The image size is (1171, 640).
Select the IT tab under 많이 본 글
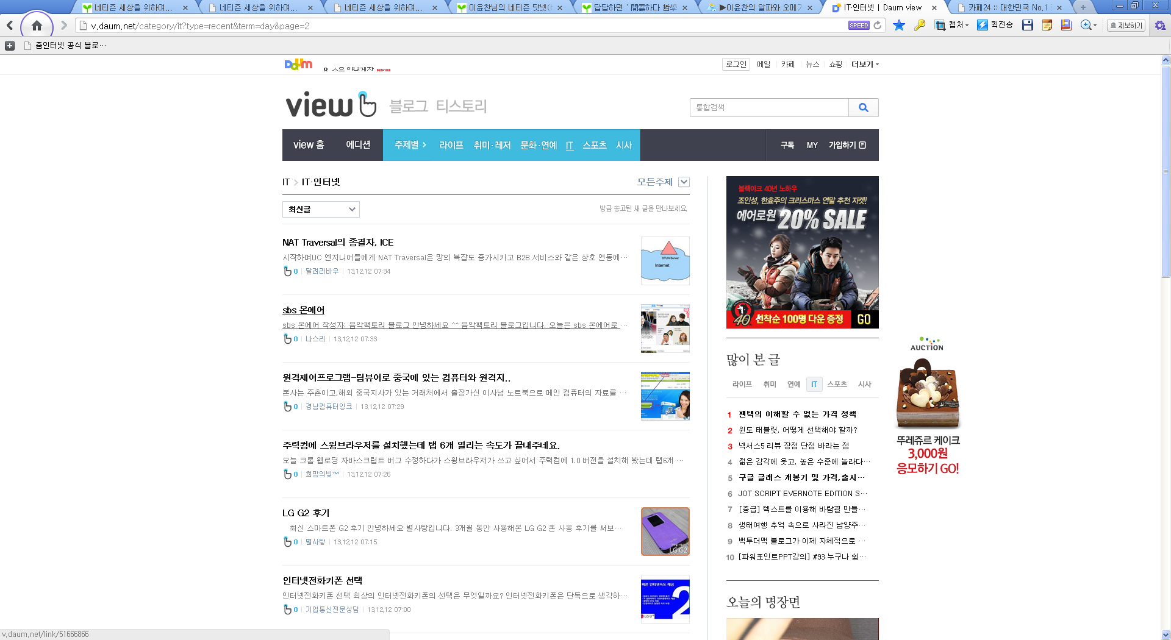pyautogui.click(x=814, y=384)
